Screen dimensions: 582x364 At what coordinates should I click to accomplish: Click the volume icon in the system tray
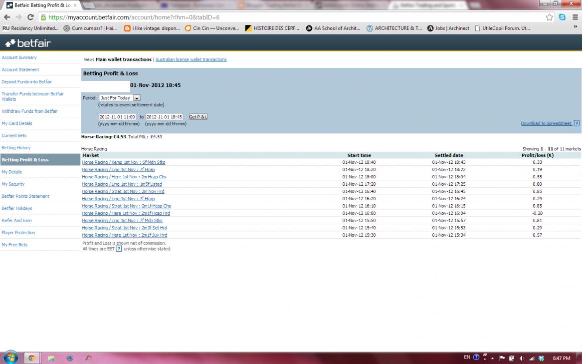point(522,358)
